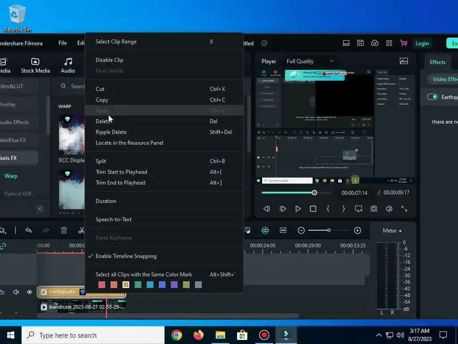Click the player progress slider handle
The height and width of the screenshot is (344, 458).
click(x=314, y=193)
